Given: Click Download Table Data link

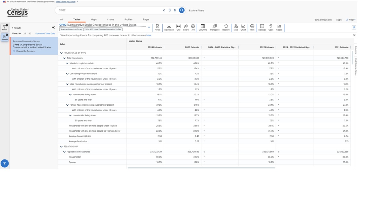Looking at the screenshot, I should (45, 34).
